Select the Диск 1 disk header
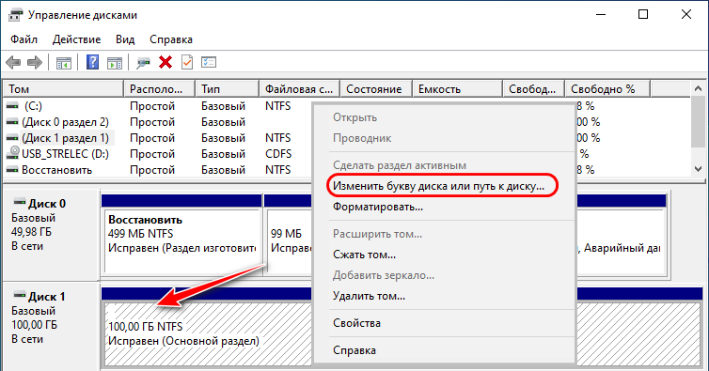The image size is (709, 371). 51,326
